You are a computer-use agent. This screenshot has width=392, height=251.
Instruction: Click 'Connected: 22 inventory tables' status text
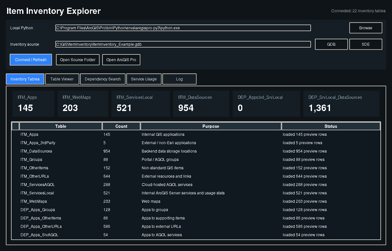tap(358, 11)
